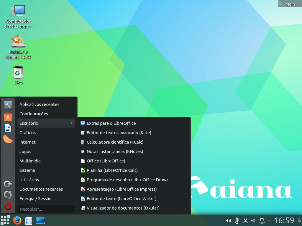Launch Firefox from the taskbar
The height and width of the screenshot is (226, 302).
[x=17, y=220]
